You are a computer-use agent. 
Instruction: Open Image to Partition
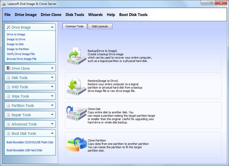click(x=18, y=49)
